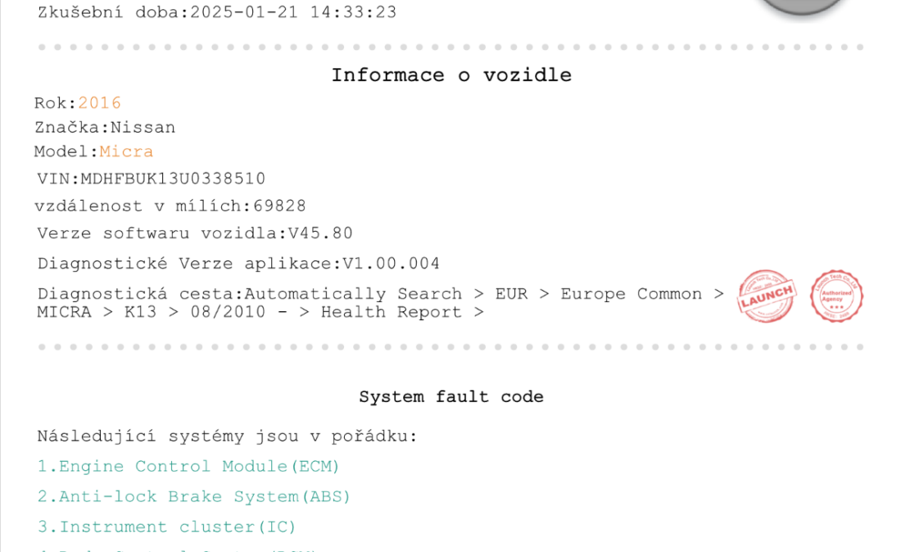The width and height of the screenshot is (901, 552).
Task: Click the red LAUNCH stamp icon
Action: (x=767, y=296)
